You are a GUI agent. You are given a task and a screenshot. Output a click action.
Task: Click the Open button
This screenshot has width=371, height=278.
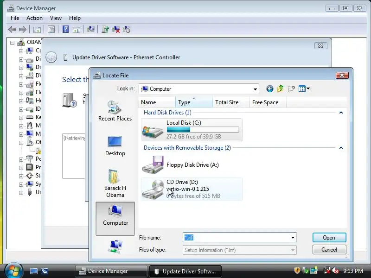(329, 238)
